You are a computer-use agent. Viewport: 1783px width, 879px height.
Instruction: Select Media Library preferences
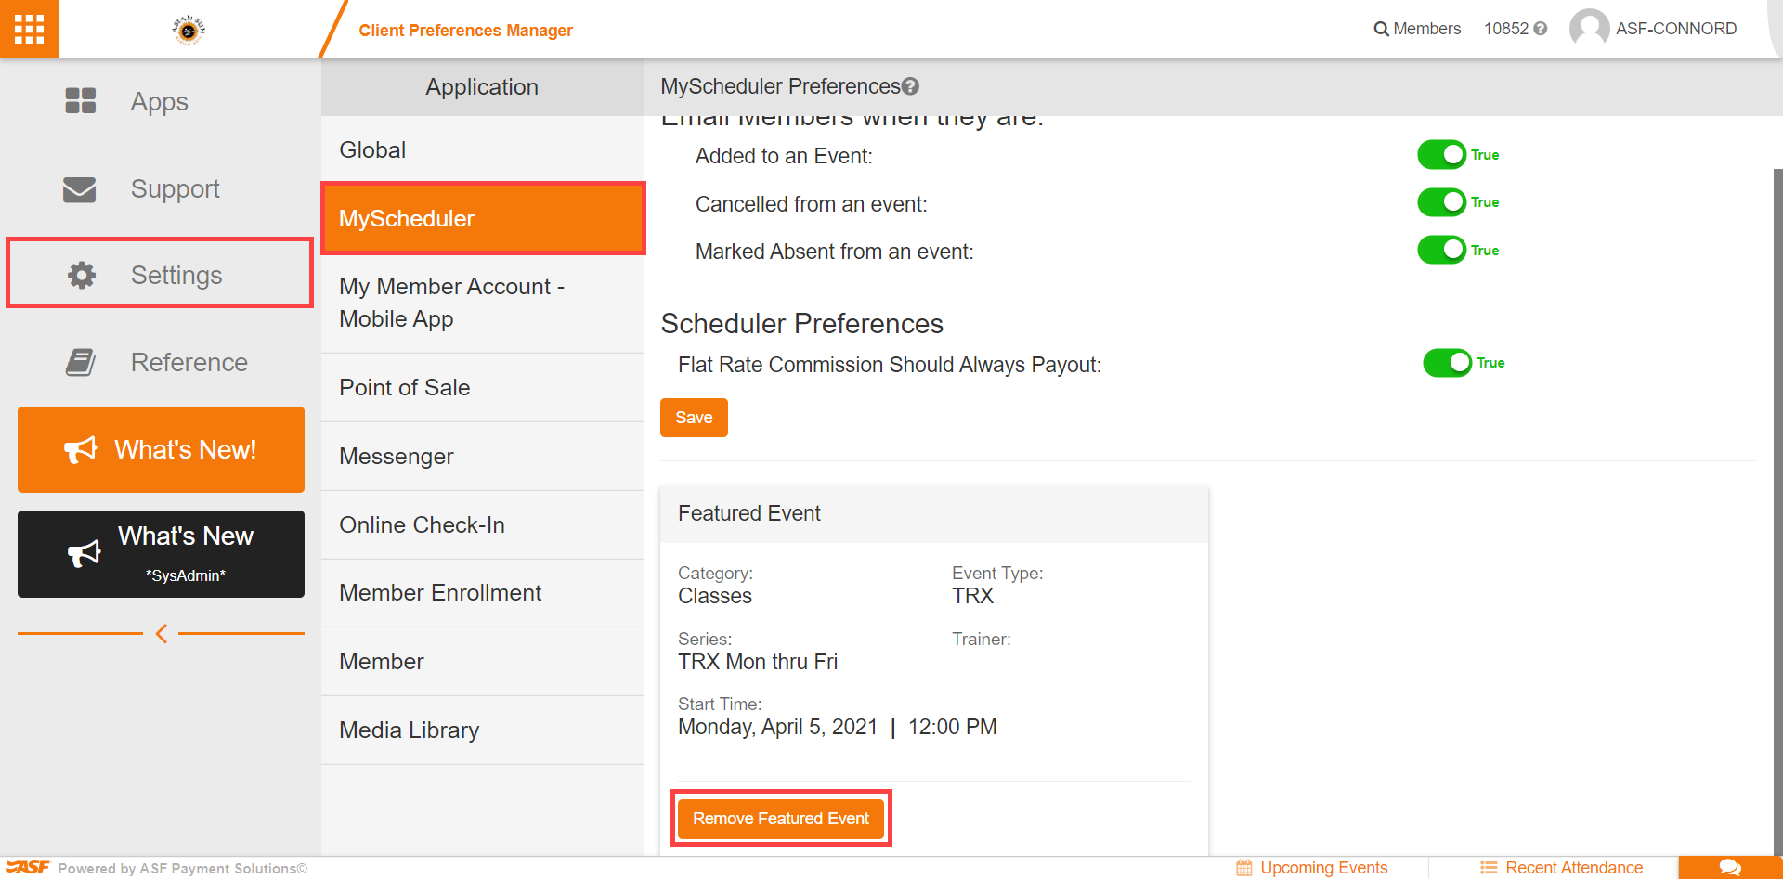pos(482,730)
